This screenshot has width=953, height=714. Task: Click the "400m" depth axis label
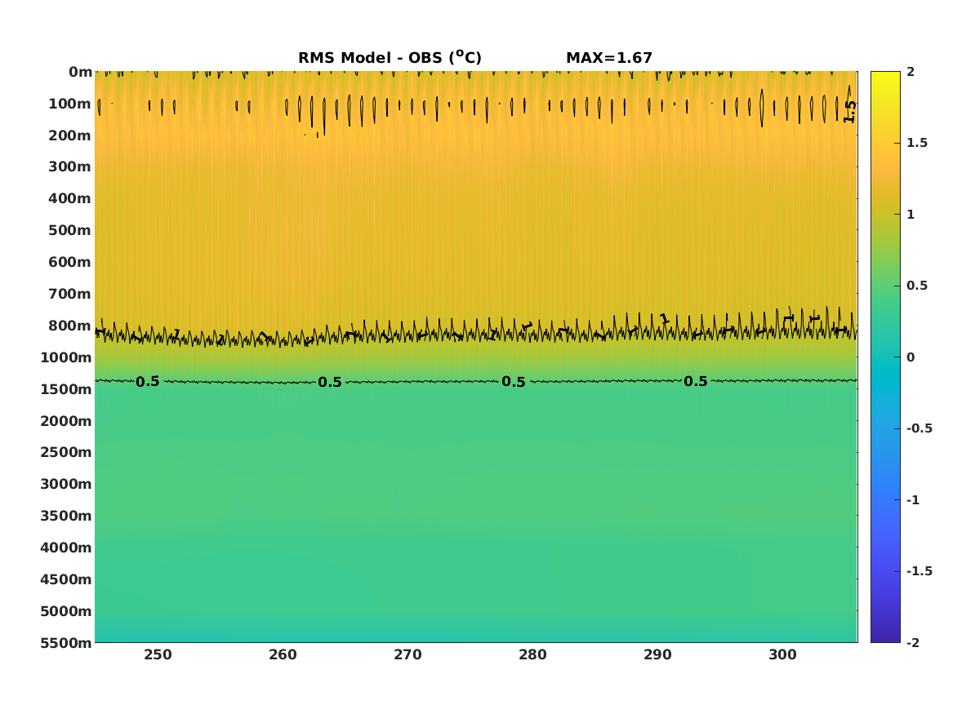(70, 198)
